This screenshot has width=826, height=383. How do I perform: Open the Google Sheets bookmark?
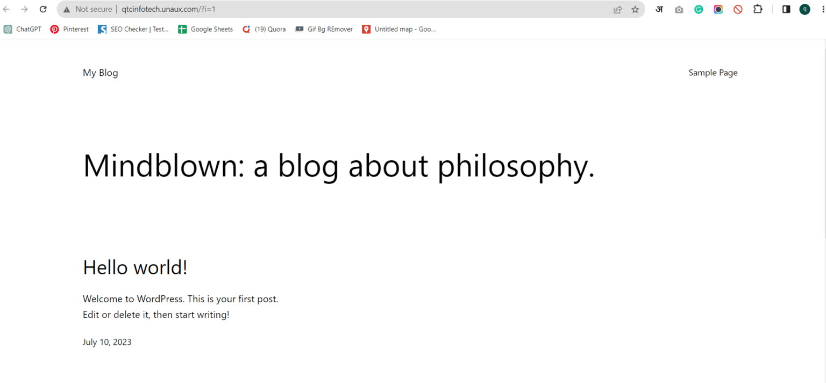coord(205,29)
